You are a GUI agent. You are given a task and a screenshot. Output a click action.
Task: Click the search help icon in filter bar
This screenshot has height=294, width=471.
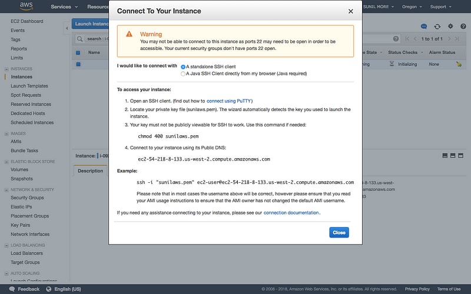396,39
